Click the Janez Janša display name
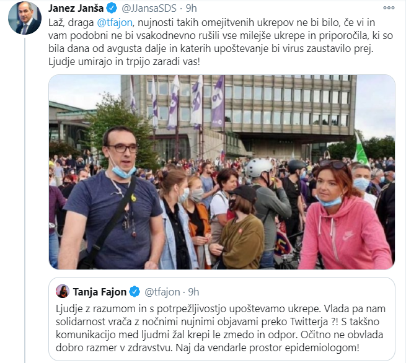The width and height of the screenshot is (406, 363). 76,8
